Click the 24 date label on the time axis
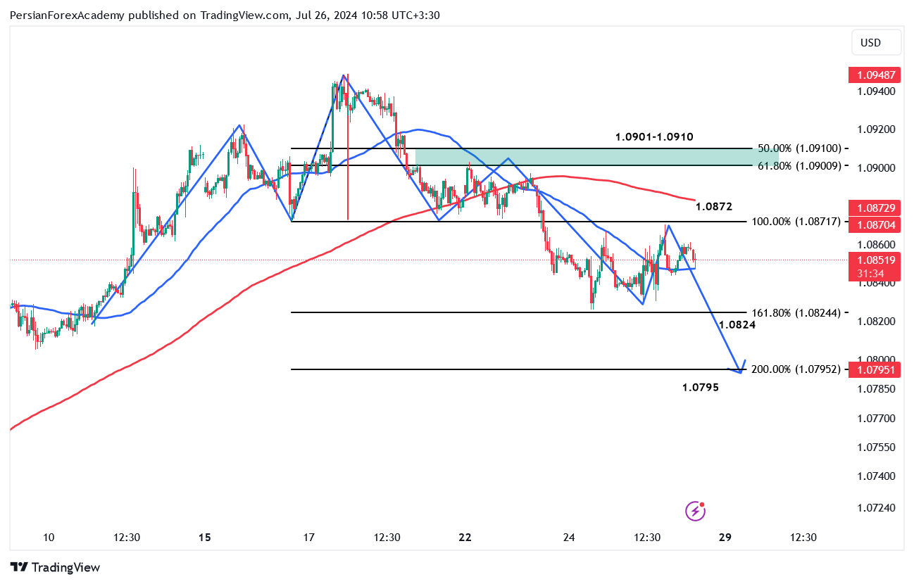 coord(569,537)
